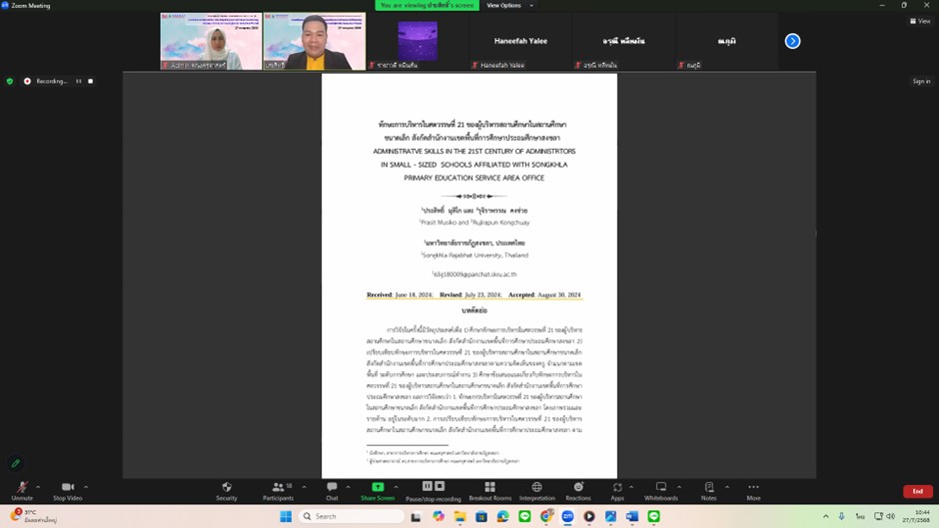The height and width of the screenshot is (528, 939).
Task: Open Microsoft Edge from taskbar
Action: (x=503, y=516)
